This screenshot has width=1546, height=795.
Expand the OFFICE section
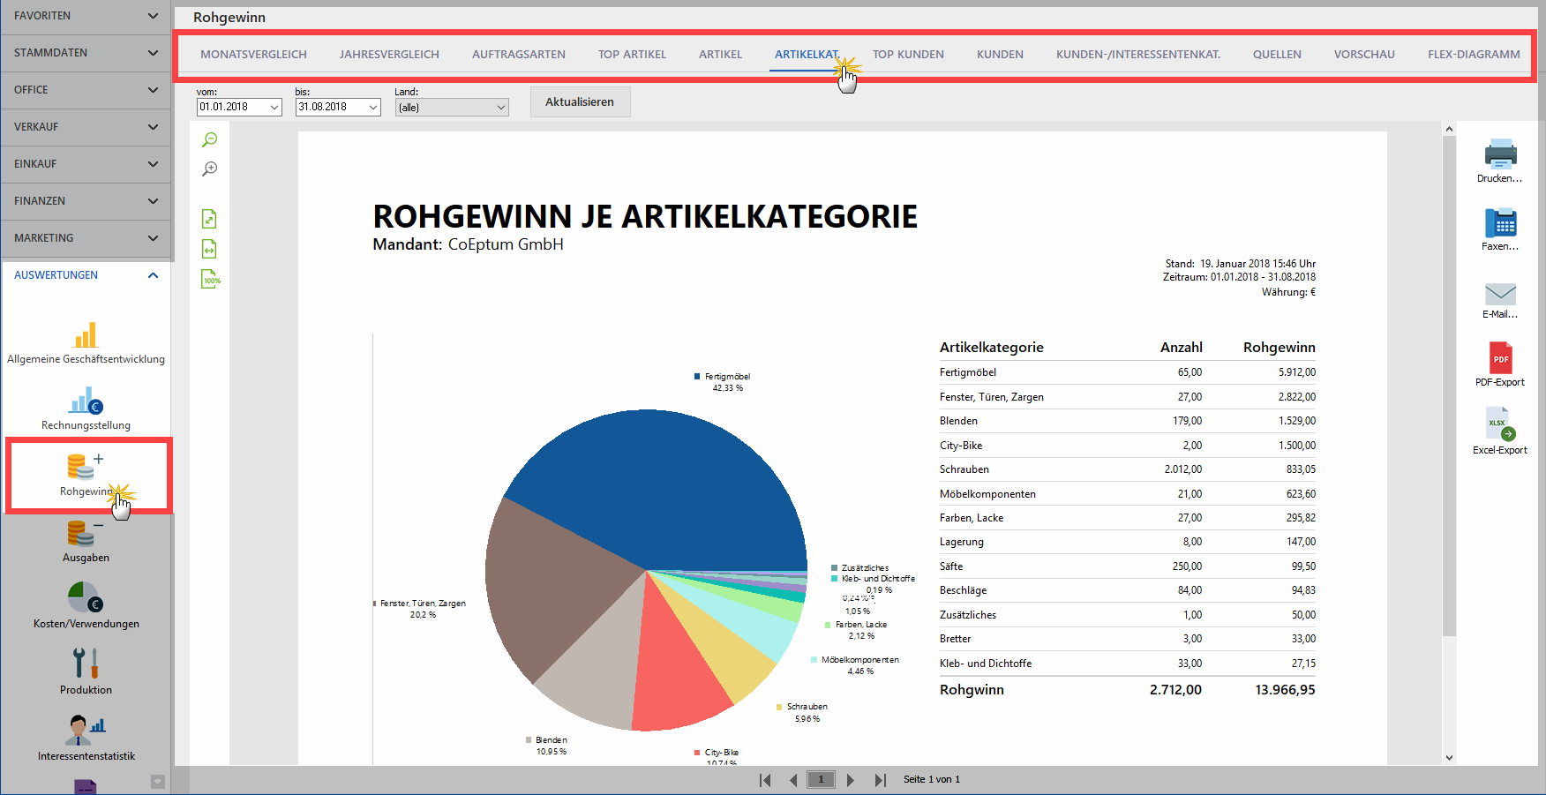[x=86, y=90]
